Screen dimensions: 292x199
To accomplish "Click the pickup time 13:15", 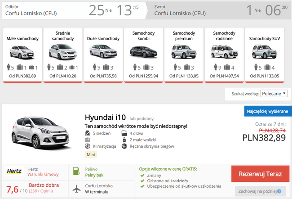I will coord(128,10).
